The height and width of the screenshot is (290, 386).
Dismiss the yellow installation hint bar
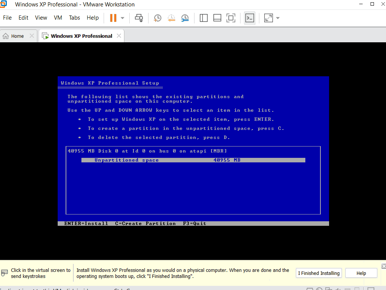tap(384, 266)
